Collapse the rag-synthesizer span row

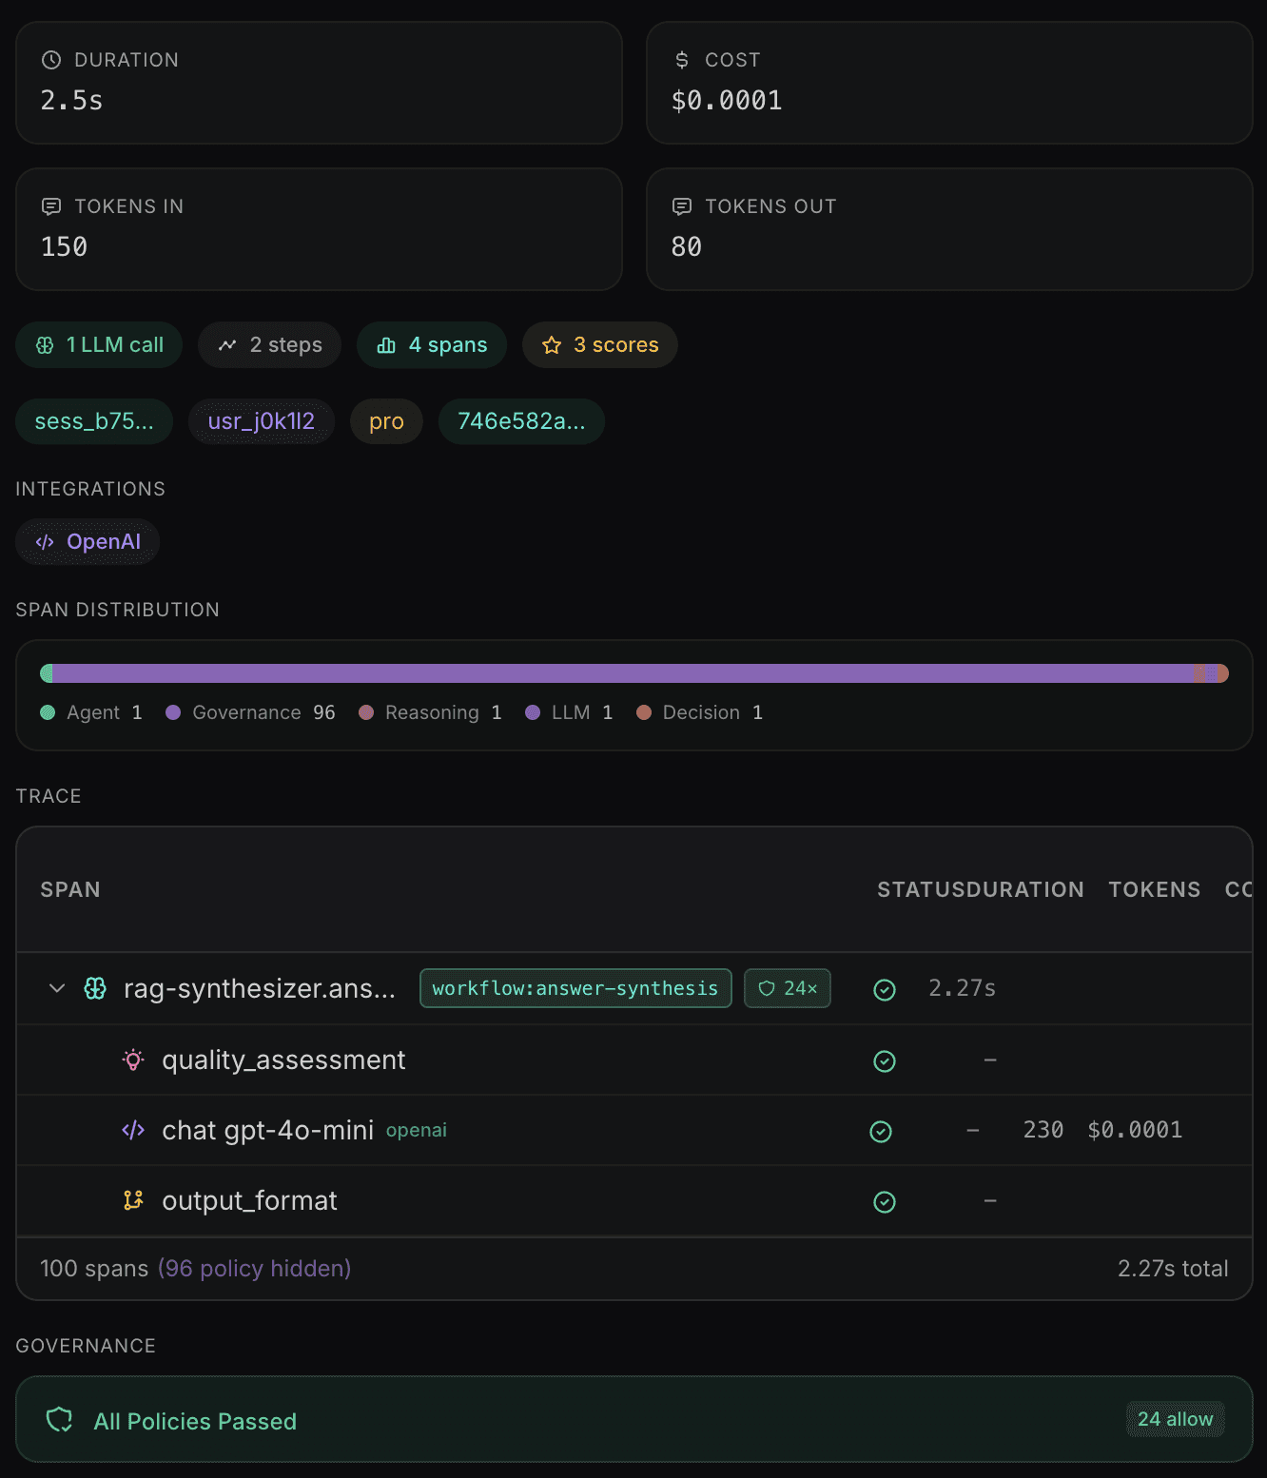57,988
